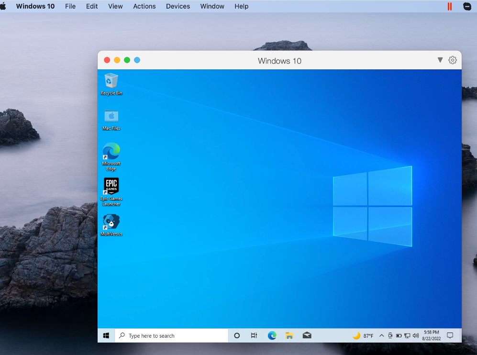
Task: Open File Explorer from the taskbar
Action: click(x=289, y=335)
